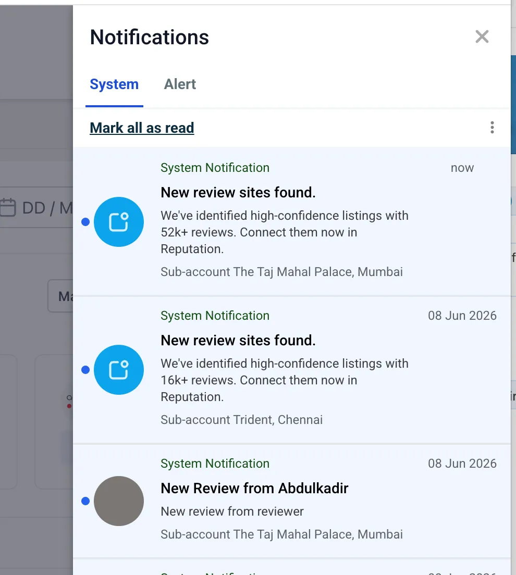The height and width of the screenshot is (575, 516).
Task: Click 08 Jun 2026 date on Abdulkadir notification
Action: tap(462, 463)
